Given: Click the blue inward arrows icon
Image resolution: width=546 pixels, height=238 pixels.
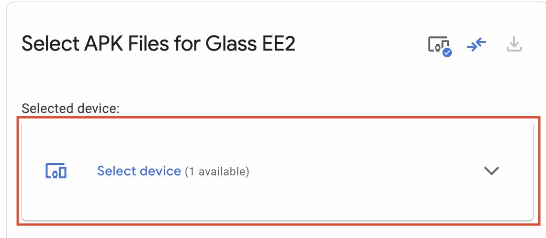Looking at the screenshot, I should 477,45.
